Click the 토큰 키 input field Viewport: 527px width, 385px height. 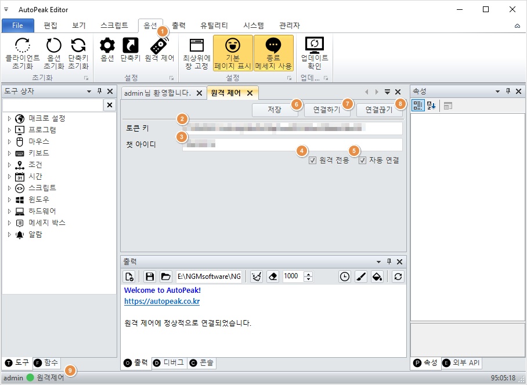[x=292, y=128]
